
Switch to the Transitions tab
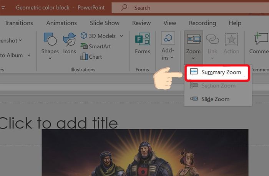(19, 23)
